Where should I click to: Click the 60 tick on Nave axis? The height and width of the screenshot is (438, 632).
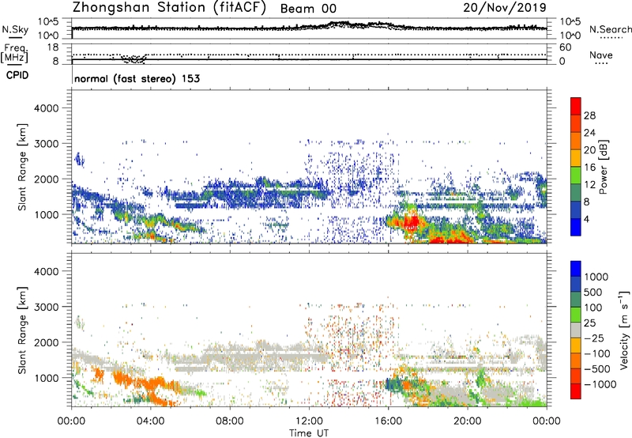(x=565, y=47)
